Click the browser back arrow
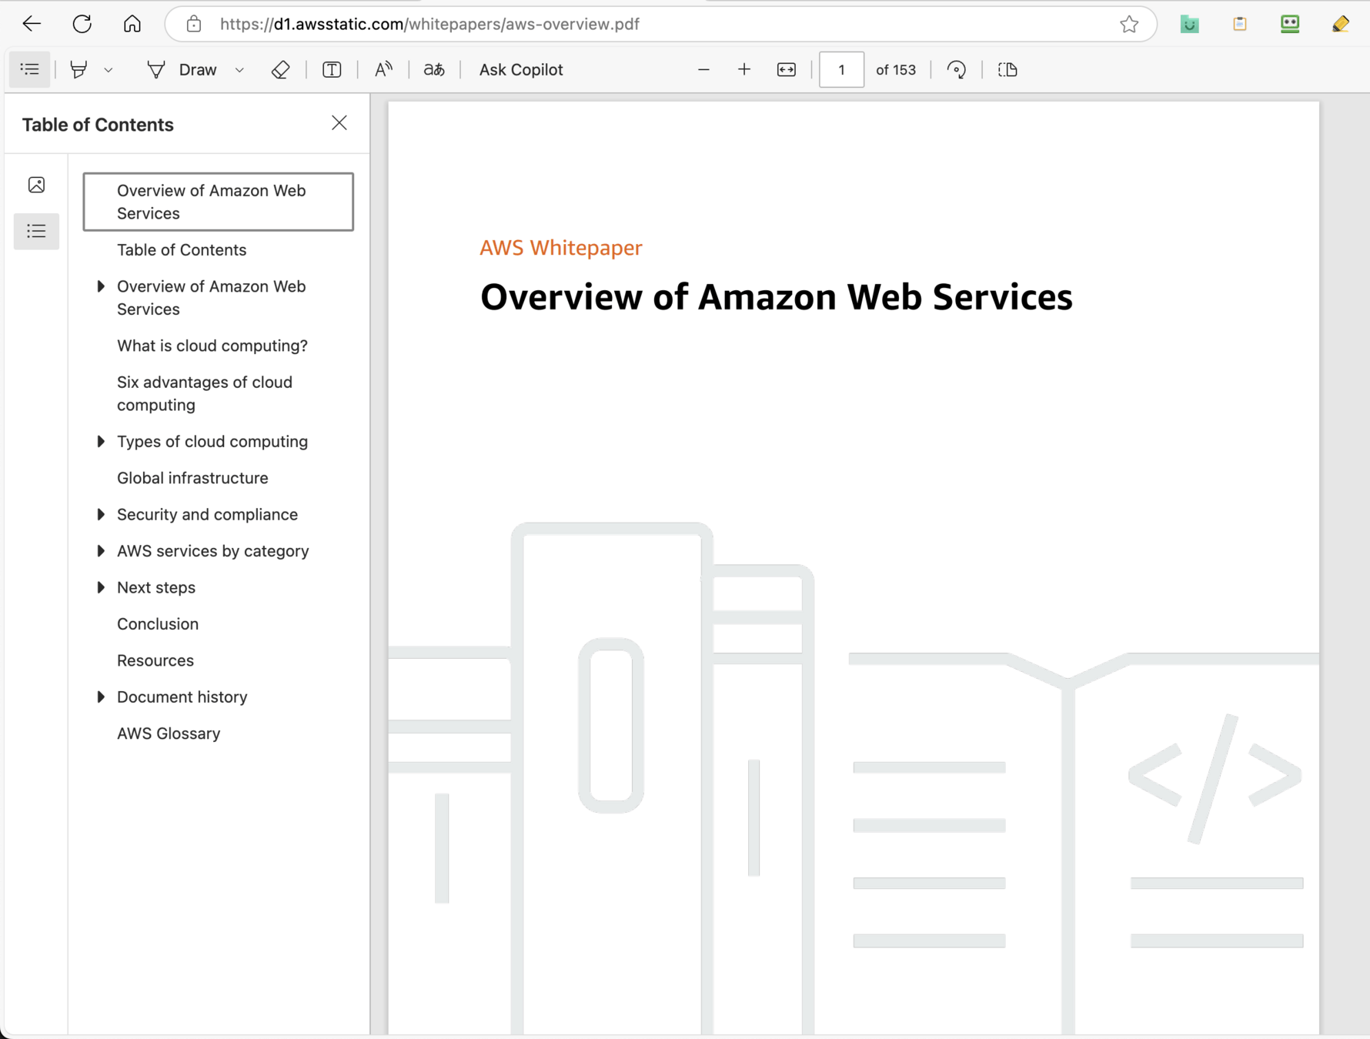Screen dimensions: 1370x1039 tap(32, 24)
